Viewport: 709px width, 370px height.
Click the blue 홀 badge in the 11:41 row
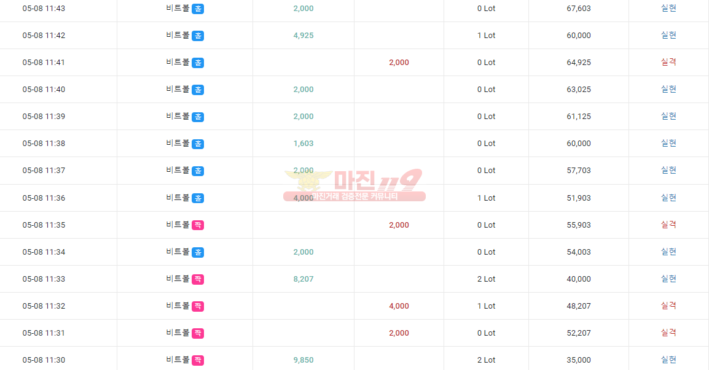198,63
